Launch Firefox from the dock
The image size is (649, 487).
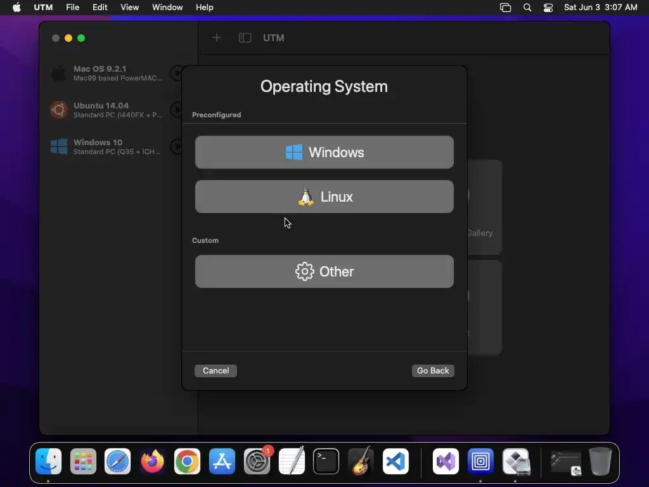coord(152,462)
